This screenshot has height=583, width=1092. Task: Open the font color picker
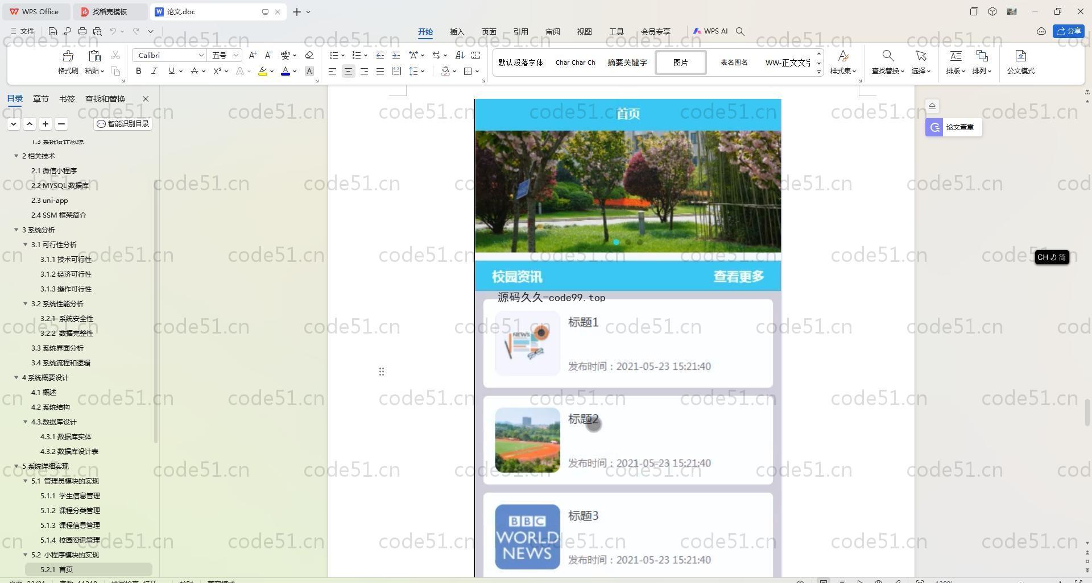click(295, 71)
